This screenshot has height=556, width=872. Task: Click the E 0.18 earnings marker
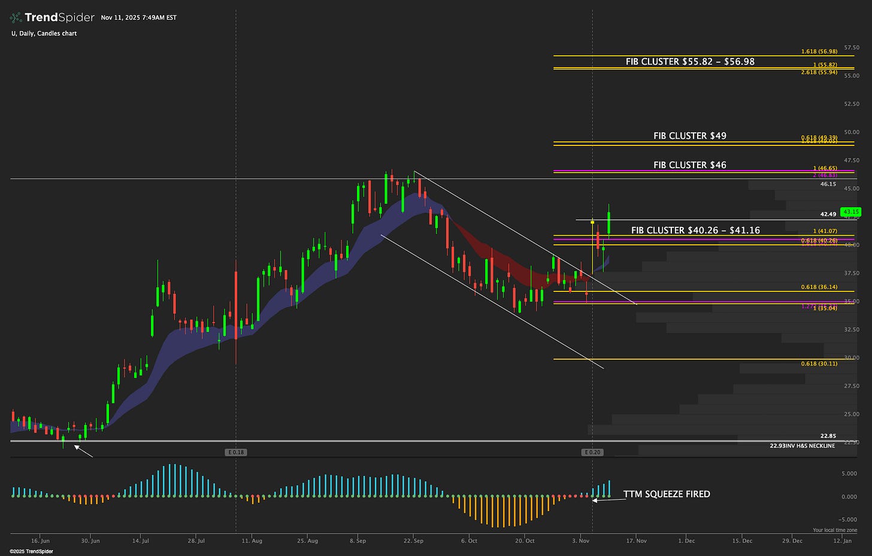coord(236,452)
